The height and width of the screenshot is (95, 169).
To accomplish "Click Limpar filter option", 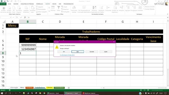I will point(64,7).
